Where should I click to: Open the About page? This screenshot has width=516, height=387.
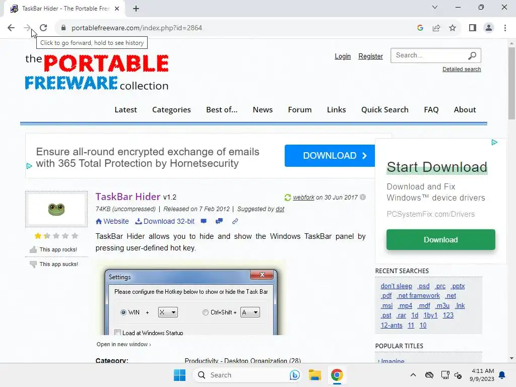pyautogui.click(x=465, y=109)
